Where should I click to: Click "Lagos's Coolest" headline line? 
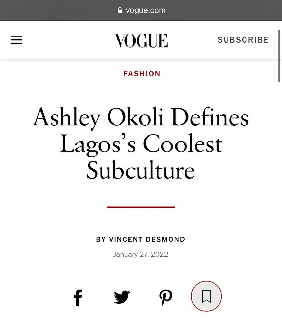pos(141,144)
